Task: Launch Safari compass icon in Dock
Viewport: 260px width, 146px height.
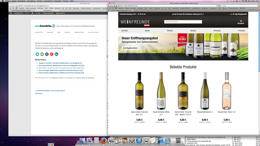Action: click(x=167, y=140)
